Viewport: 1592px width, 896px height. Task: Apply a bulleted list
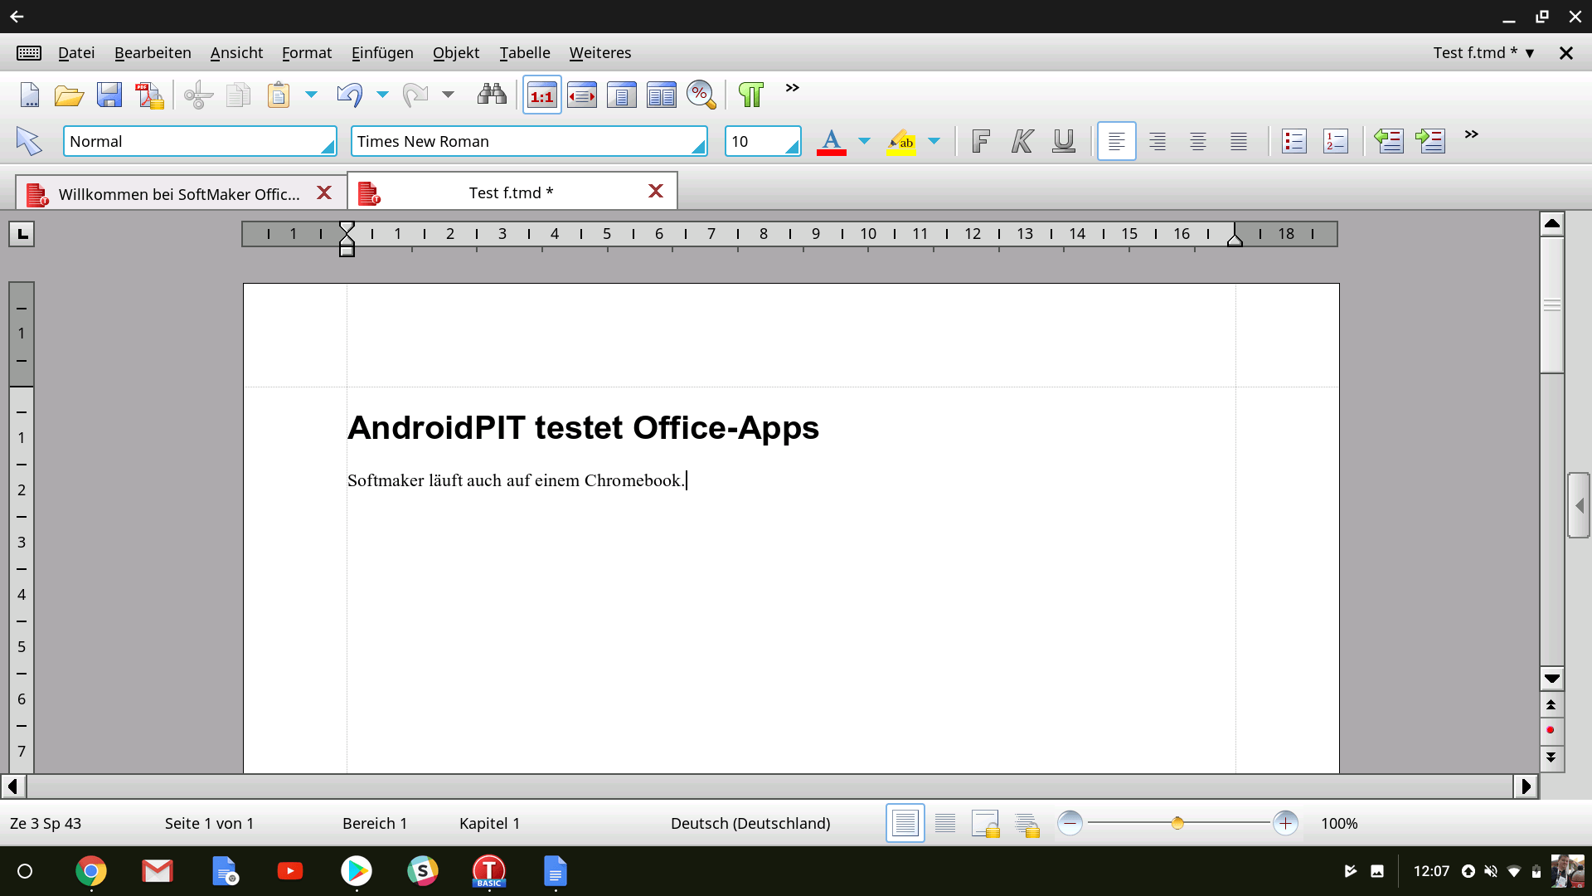coord(1293,141)
